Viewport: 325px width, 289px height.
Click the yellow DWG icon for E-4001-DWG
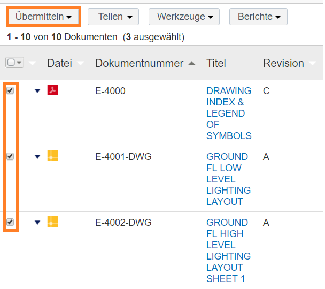click(52, 156)
